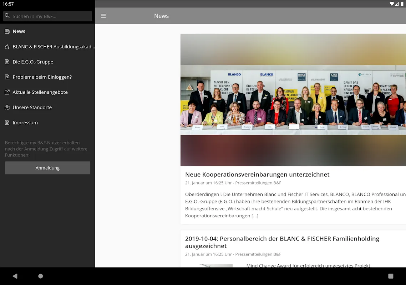Screen dimensions: 406x285
Task: Select Aktuelle Stellenangebote in the sidebar
Action: click(40, 92)
